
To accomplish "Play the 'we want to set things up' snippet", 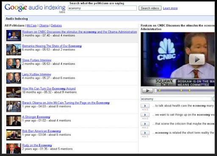I will 145,115.
